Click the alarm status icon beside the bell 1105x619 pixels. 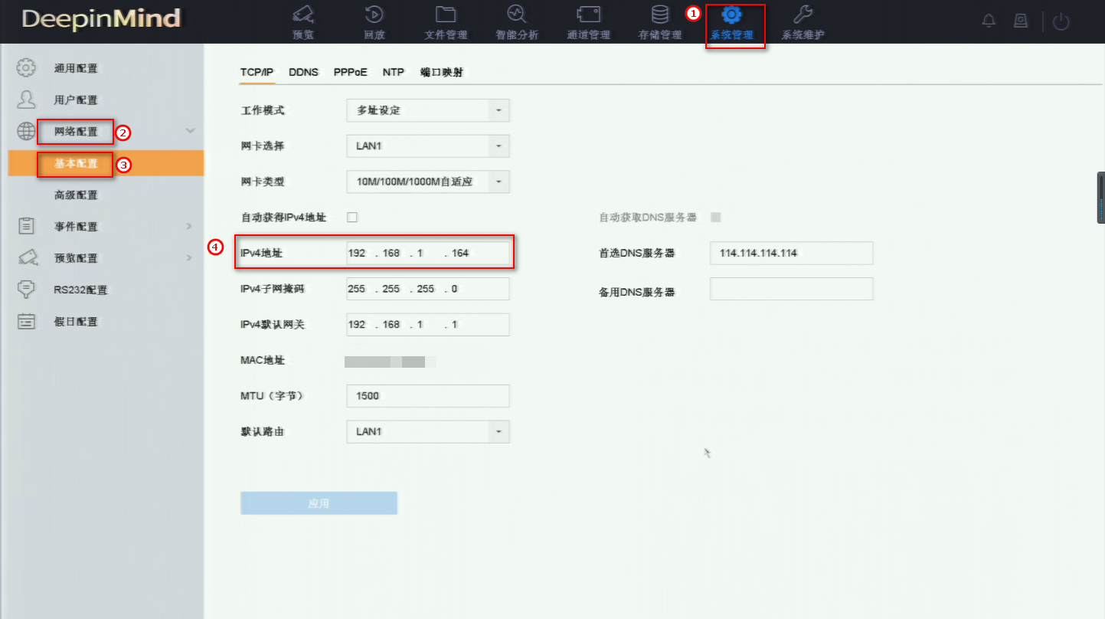1020,21
